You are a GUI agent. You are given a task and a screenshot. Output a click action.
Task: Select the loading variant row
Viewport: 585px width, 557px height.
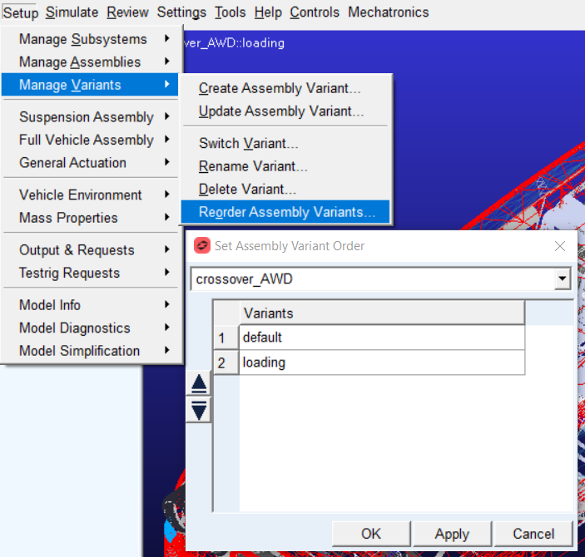pyautogui.click(x=381, y=362)
